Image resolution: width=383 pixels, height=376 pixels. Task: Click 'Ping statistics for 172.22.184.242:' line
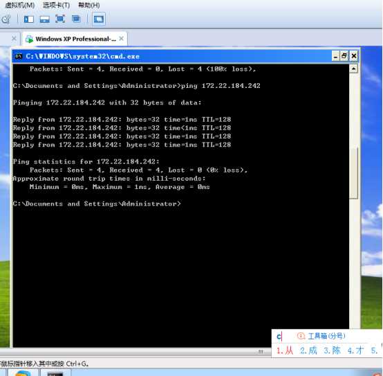[86, 162]
